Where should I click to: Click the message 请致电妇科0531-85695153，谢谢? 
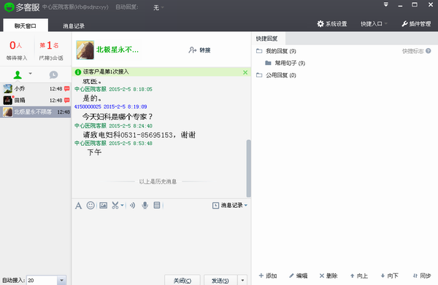[x=139, y=135]
